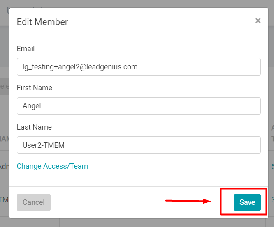Click the partially hidden Adm row behind dialog
This screenshot has width=274, height=227.
pos(5,167)
